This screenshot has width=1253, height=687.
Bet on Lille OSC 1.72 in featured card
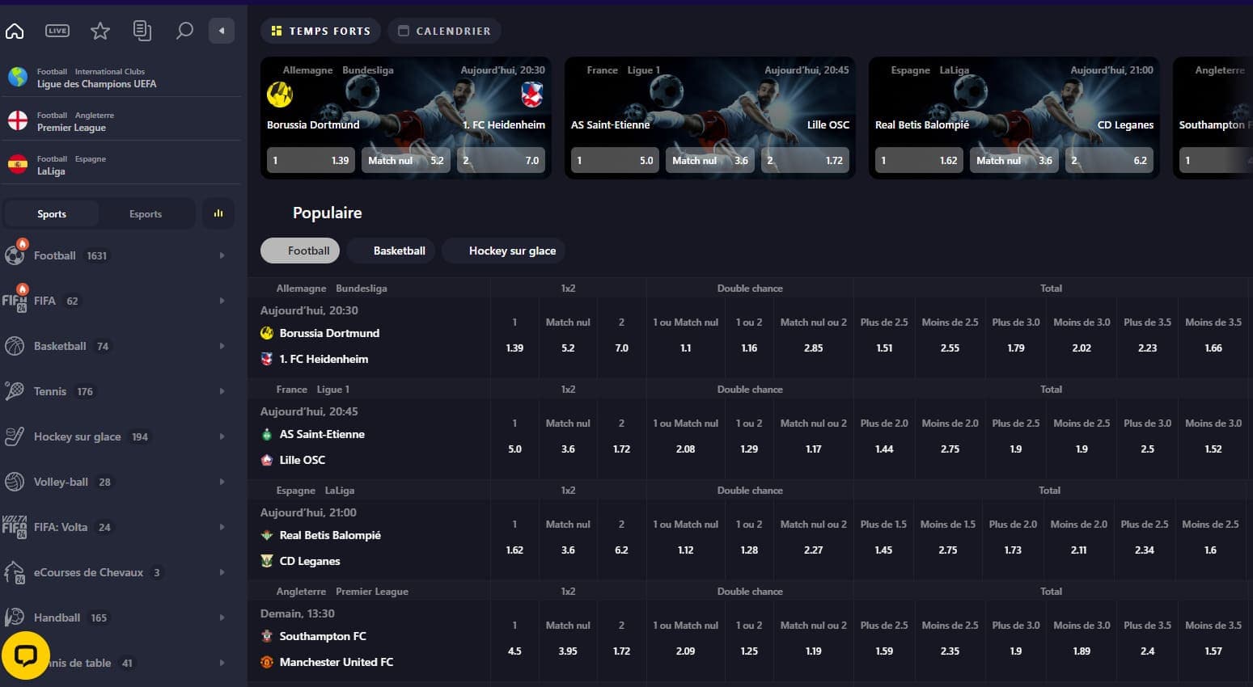(805, 160)
